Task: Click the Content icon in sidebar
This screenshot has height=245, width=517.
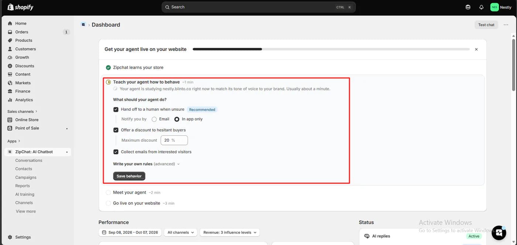Action: (10, 74)
